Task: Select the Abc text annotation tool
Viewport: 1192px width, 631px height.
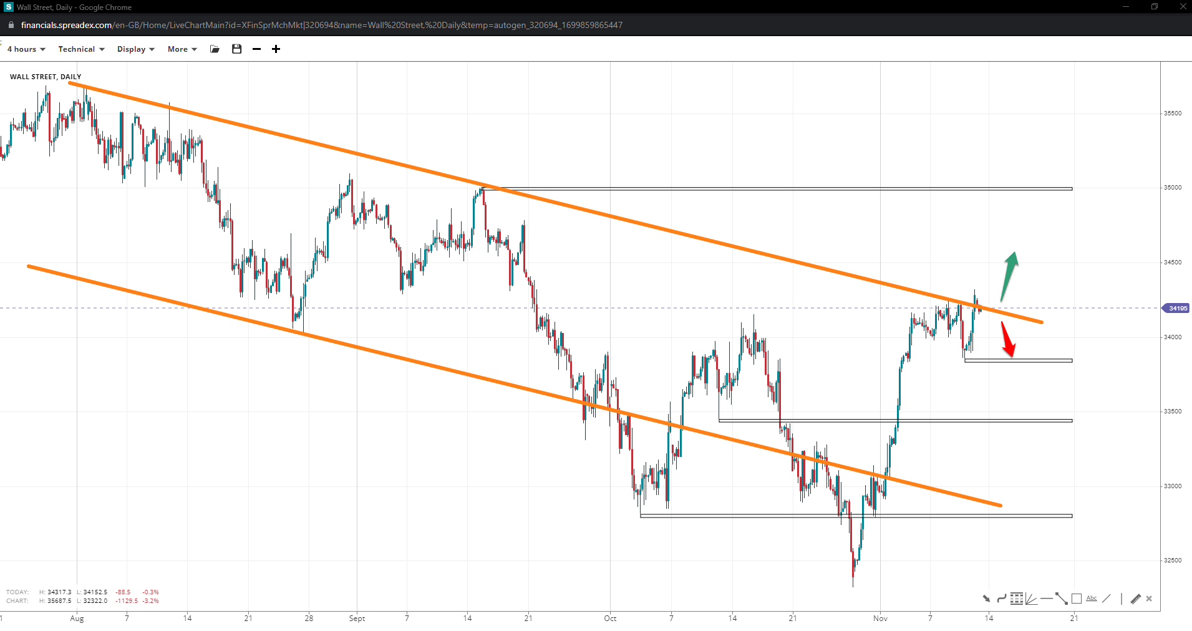Action: point(1091,599)
